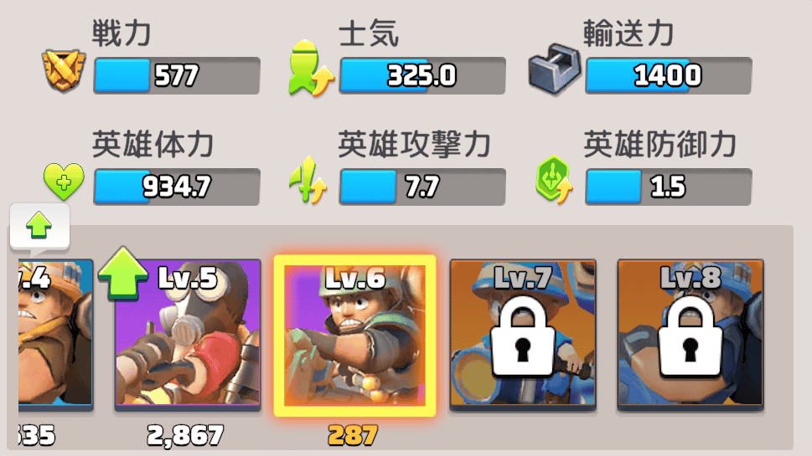Viewport: 812px width, 456px height.
Task: Click the lock on the Lv.8 hero
Action: pos(690,336)
